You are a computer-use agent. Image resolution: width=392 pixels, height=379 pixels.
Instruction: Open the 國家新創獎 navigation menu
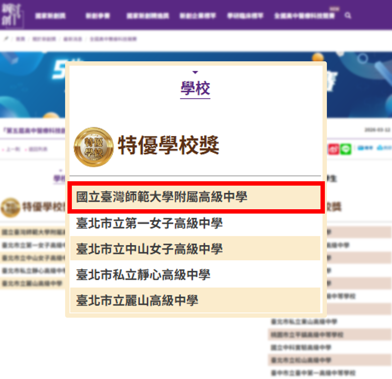tap(50, 16)
